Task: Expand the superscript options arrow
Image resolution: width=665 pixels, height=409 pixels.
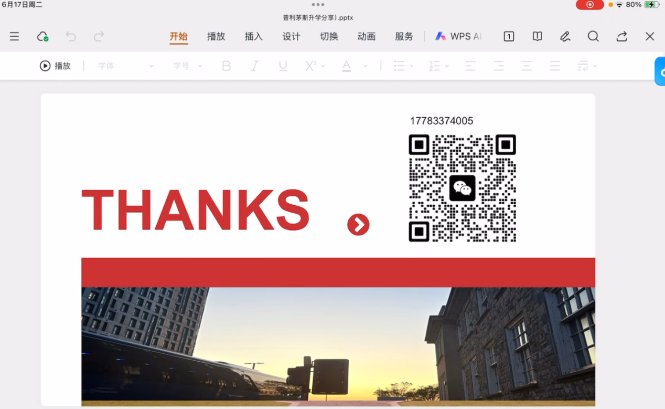Action: click(323, 66)
